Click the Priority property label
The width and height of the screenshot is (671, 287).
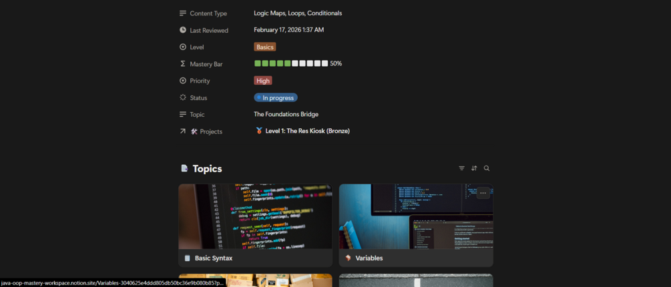tap(200, 81)
